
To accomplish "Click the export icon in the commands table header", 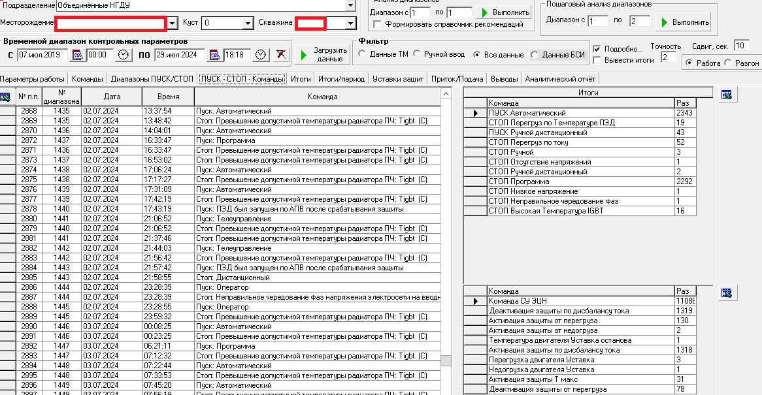I will 6,97.
